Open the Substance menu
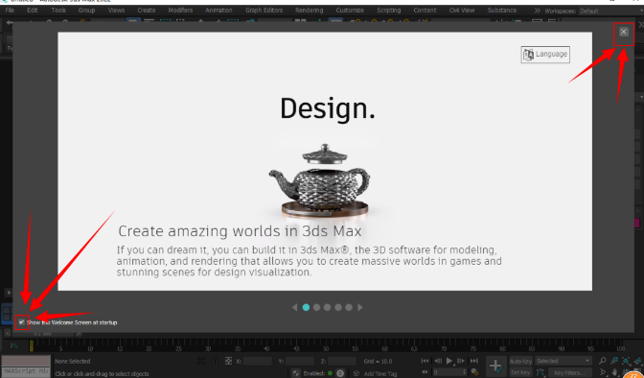 pos(502,10)
